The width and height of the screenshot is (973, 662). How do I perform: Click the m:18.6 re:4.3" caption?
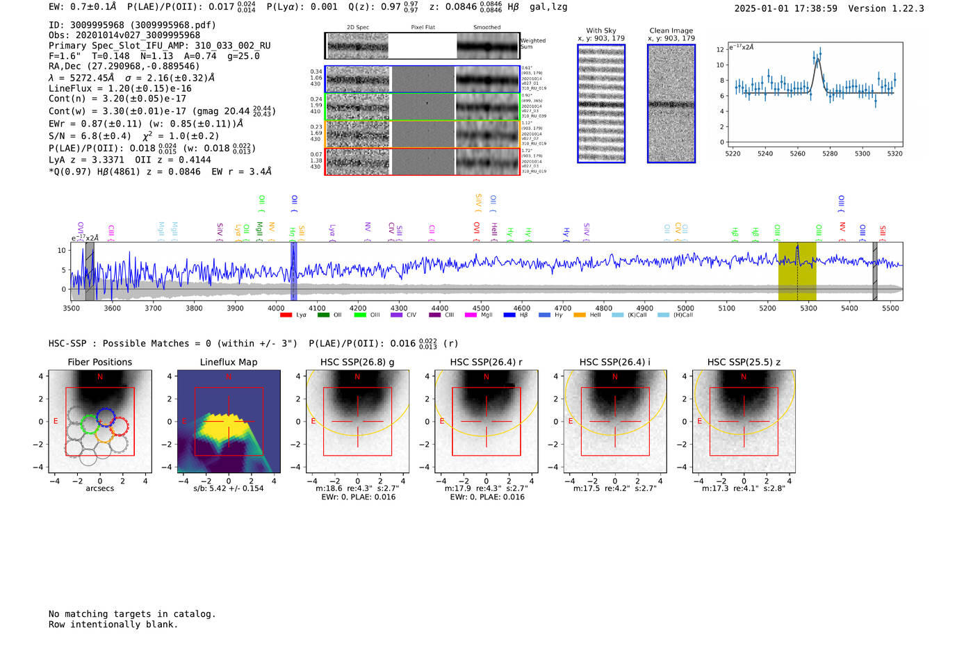tap(357, 488)
